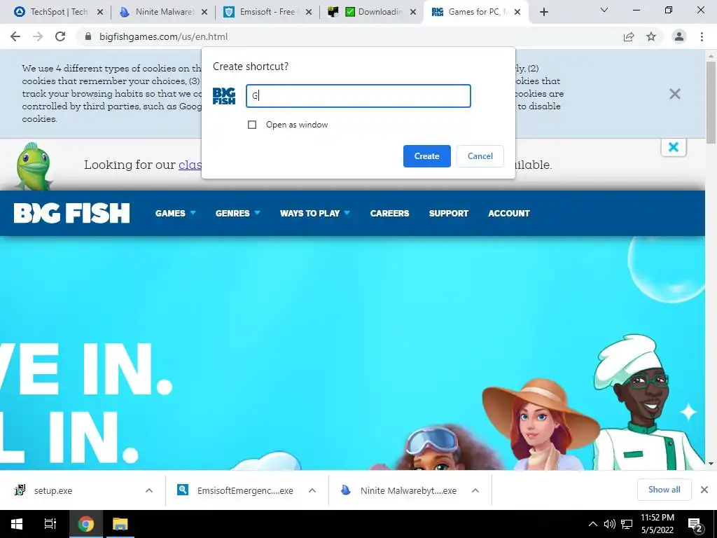
Task: Open the SUPPORT page
Action: point(449,213)
